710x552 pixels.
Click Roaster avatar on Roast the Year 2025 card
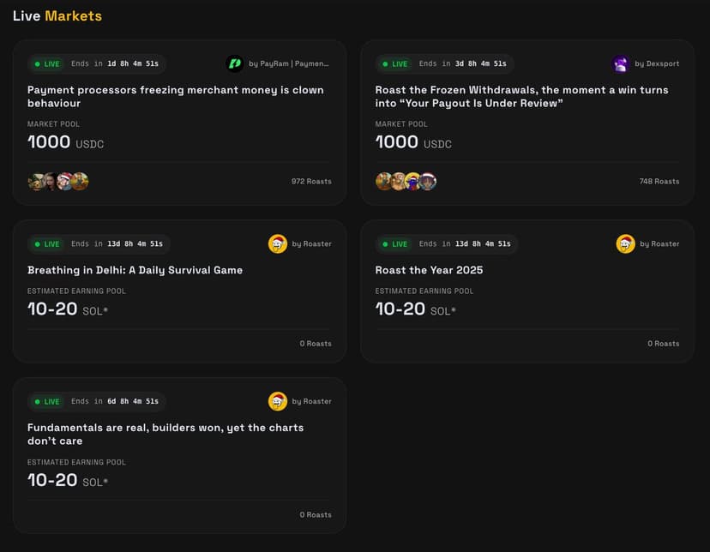tap(625, 243)
